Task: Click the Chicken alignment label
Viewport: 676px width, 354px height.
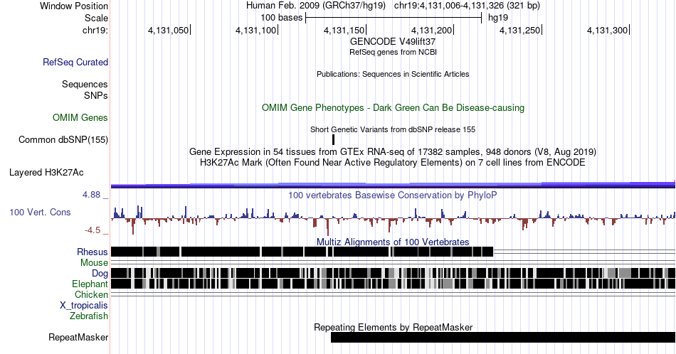Action: click(x=91, y=294)
